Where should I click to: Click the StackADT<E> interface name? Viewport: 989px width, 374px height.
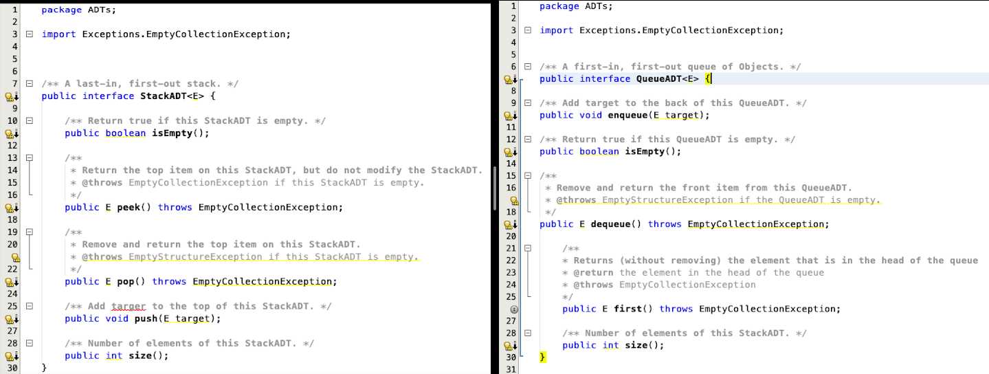(172, 96)
